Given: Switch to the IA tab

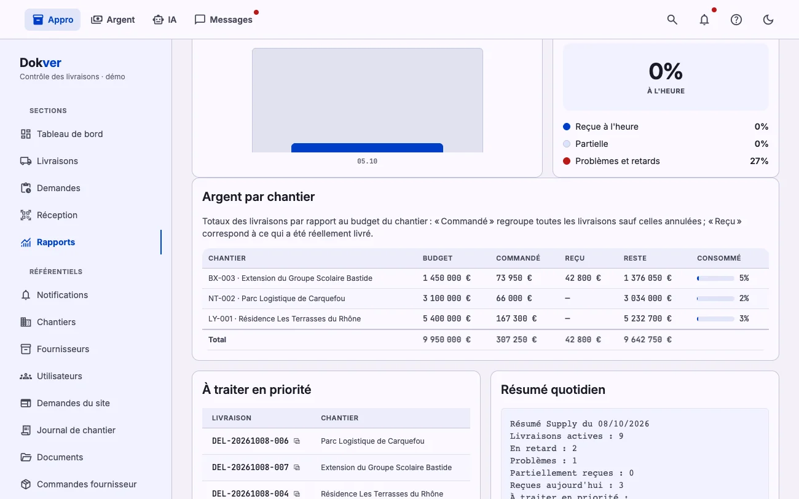Looking at the screenshot, I should pos(165,20).
